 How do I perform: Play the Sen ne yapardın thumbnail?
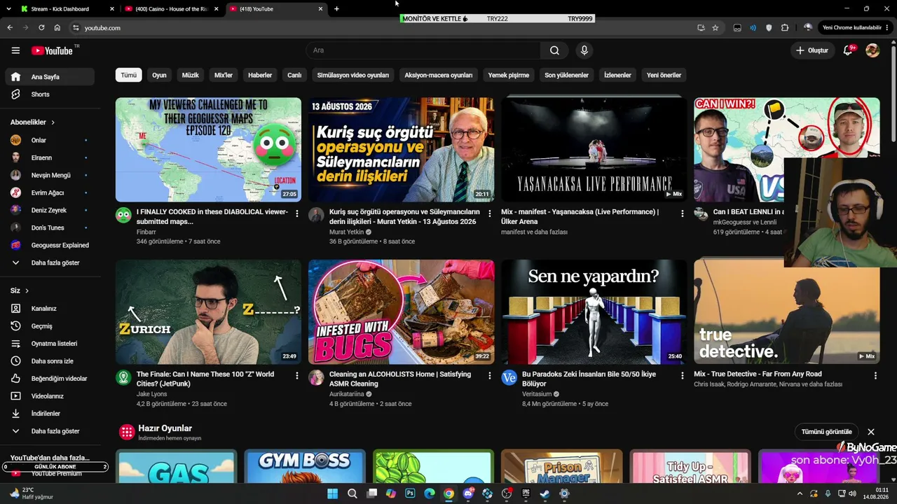(594, 312)
